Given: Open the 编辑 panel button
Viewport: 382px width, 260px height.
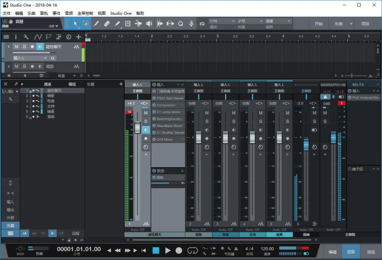Looking at the screenshot, I should [x=333, y=252].
